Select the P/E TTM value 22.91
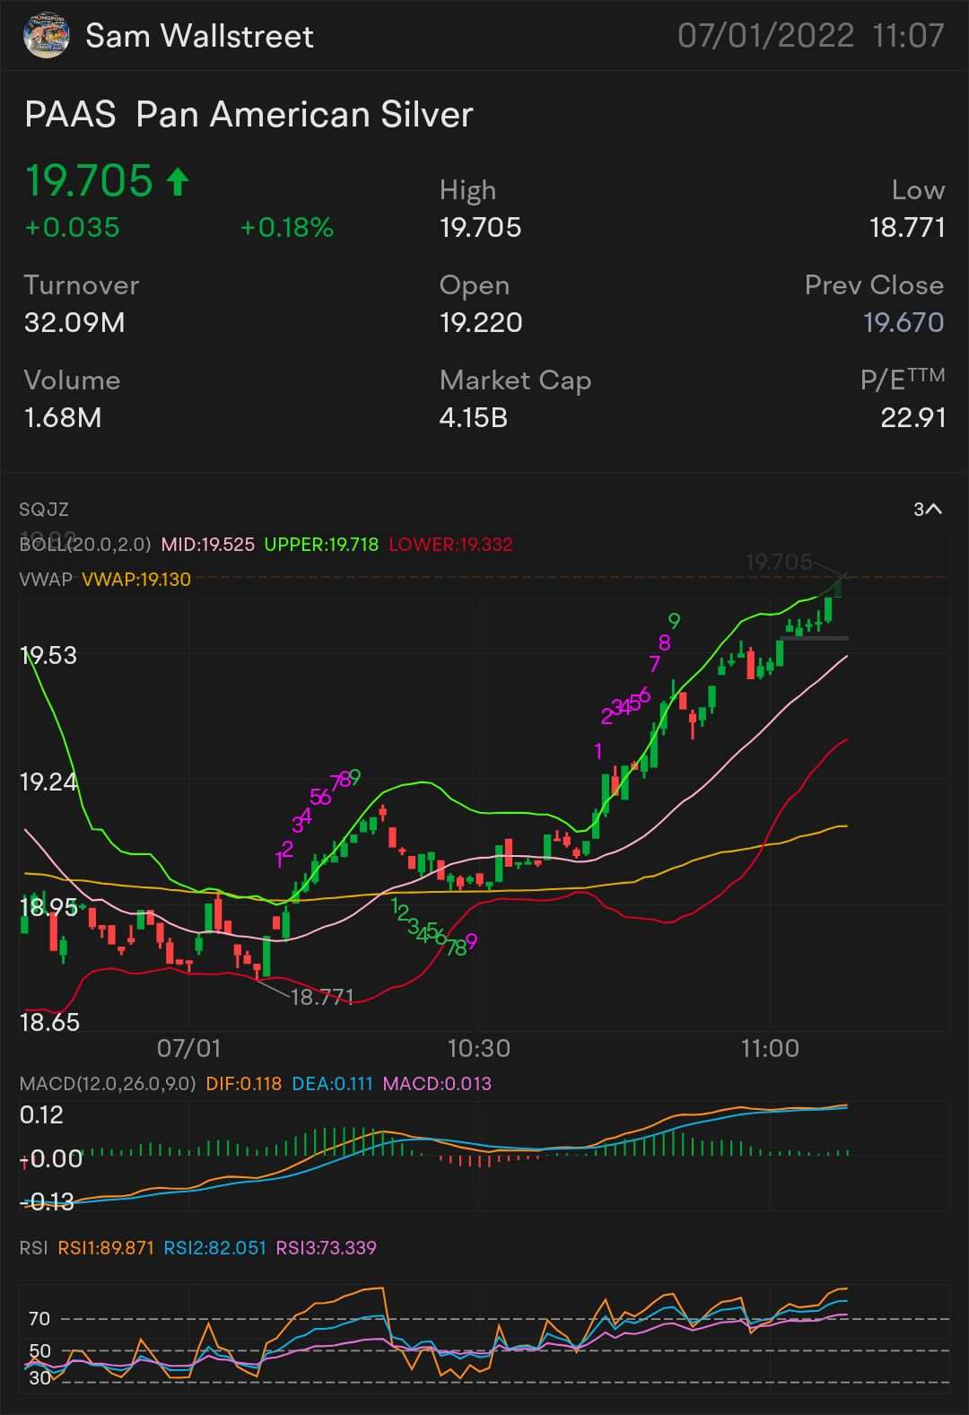The height and width of the screenshot is (1415, 969). pos(912,417)
